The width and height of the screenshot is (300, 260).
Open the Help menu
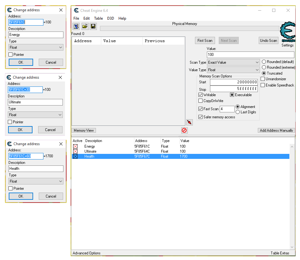(122, 18)
